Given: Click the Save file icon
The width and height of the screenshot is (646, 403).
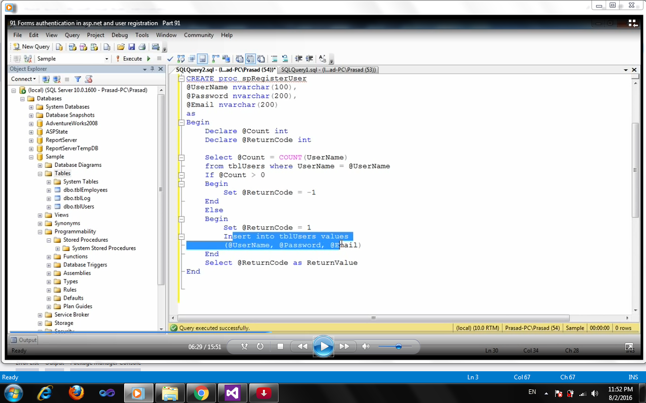Looking at the screenshot, I should (x=131, y=47).
